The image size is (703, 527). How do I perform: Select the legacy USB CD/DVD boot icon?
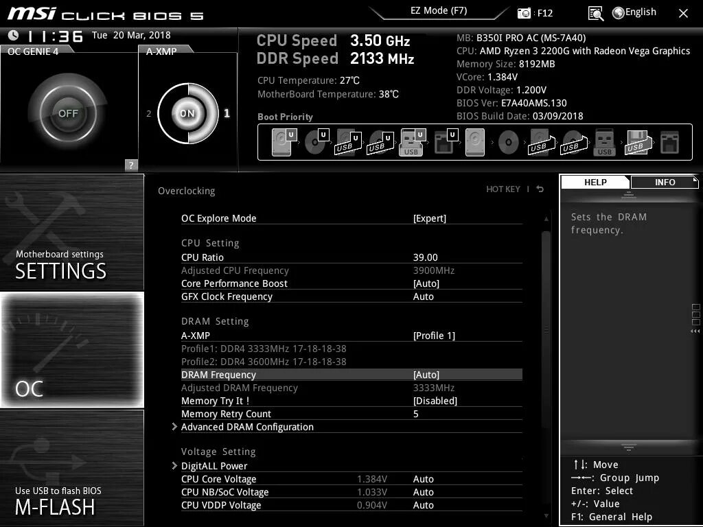click(x=573, y=143)
